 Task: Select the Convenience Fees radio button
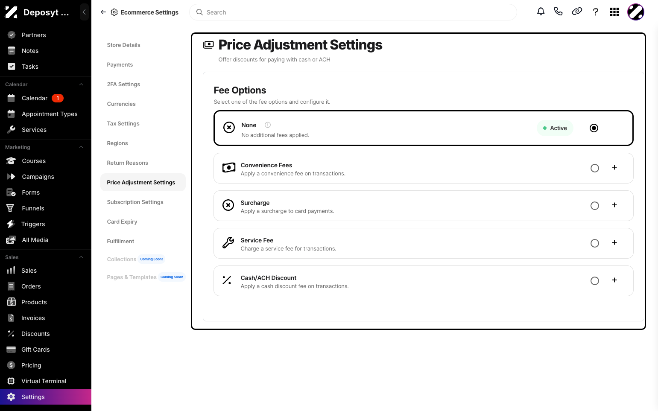(x=595, y=168)
